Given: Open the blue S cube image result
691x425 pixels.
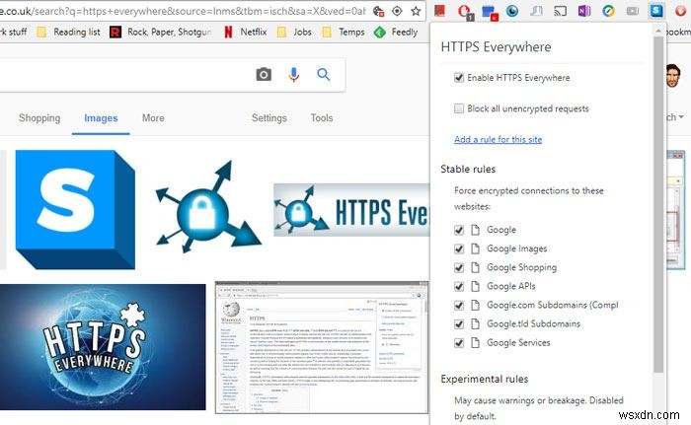Looking at the screenshot, I should point(75,210).
